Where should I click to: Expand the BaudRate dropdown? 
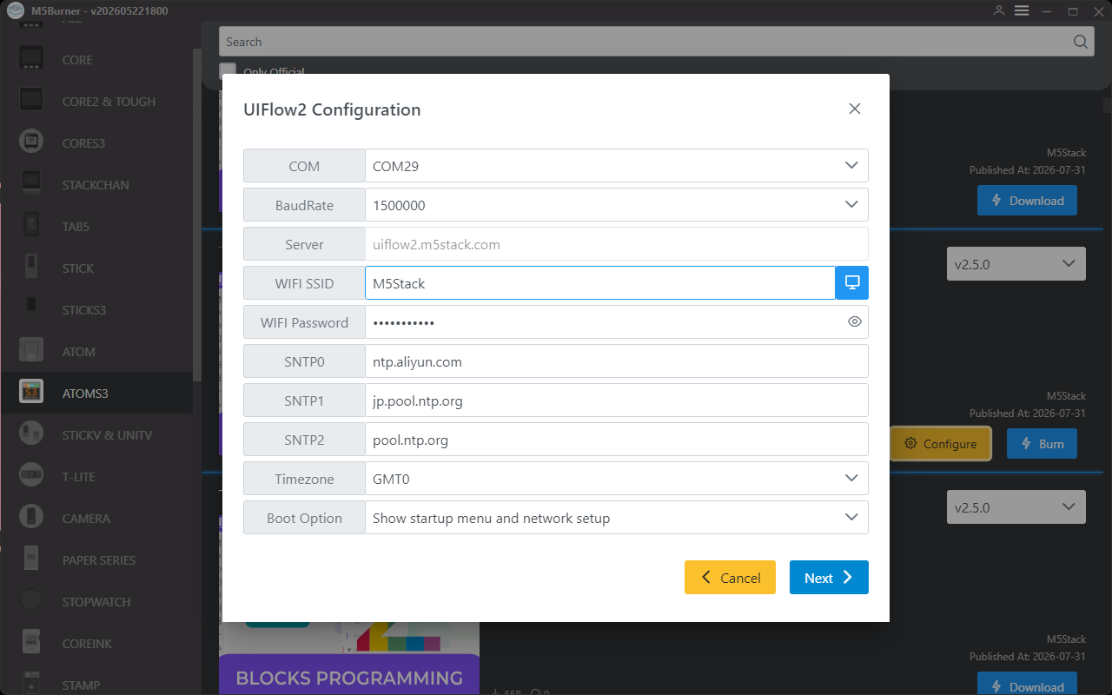point(617,205)
